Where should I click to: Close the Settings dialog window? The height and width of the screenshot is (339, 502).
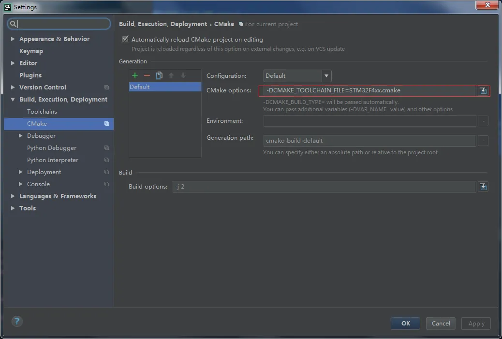[x=487, y=5]
